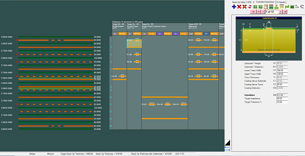Click the impedance marker on top 45.0000 layer
The width and height of the screenshot is (305, 156).
(17, 40)
